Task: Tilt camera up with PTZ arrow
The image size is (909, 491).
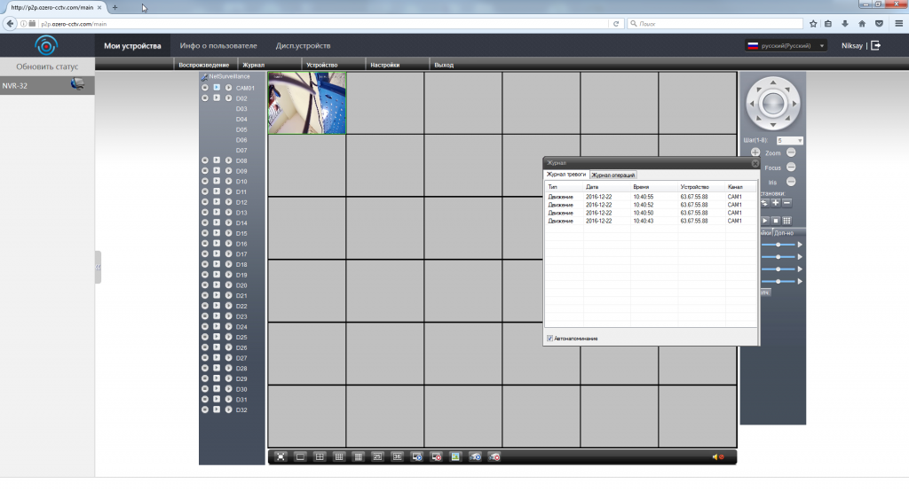Action: pos(773,82)
